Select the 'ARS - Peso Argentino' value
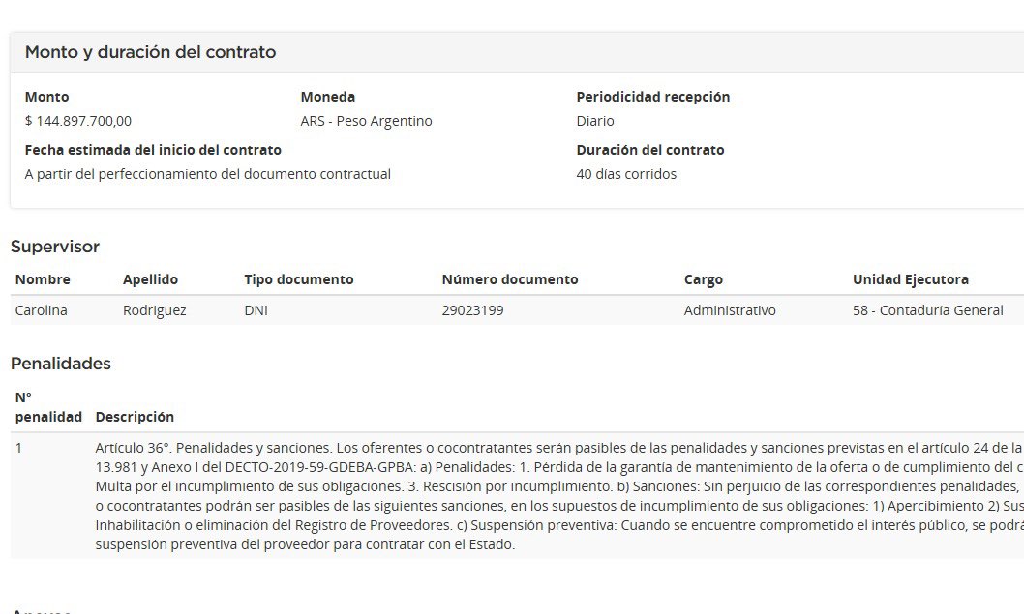 coord(367,121)
